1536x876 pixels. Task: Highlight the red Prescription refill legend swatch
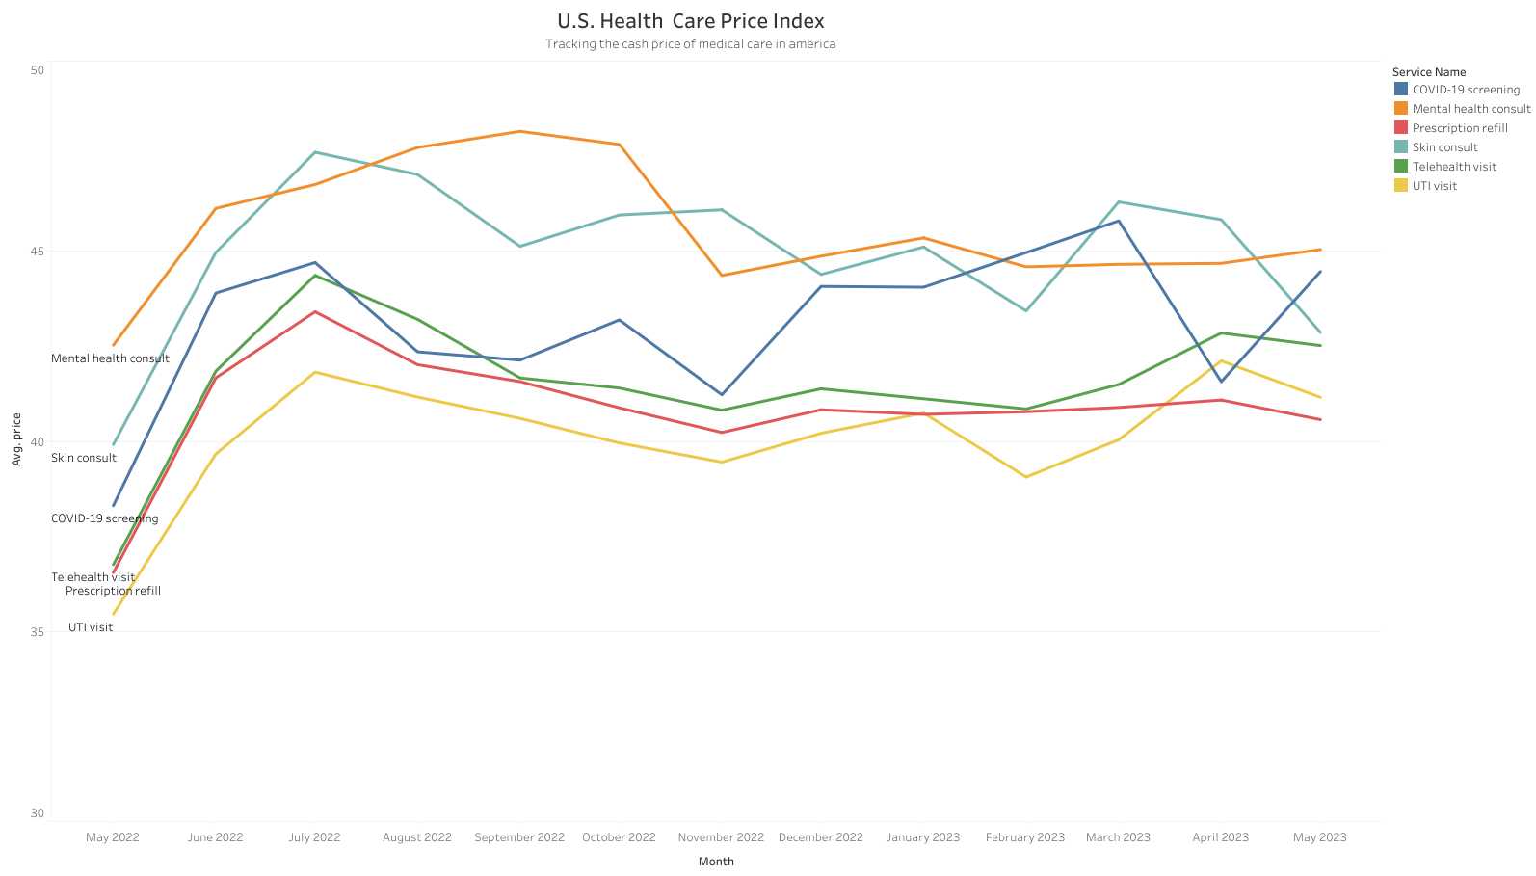(x=1400, y=128)
